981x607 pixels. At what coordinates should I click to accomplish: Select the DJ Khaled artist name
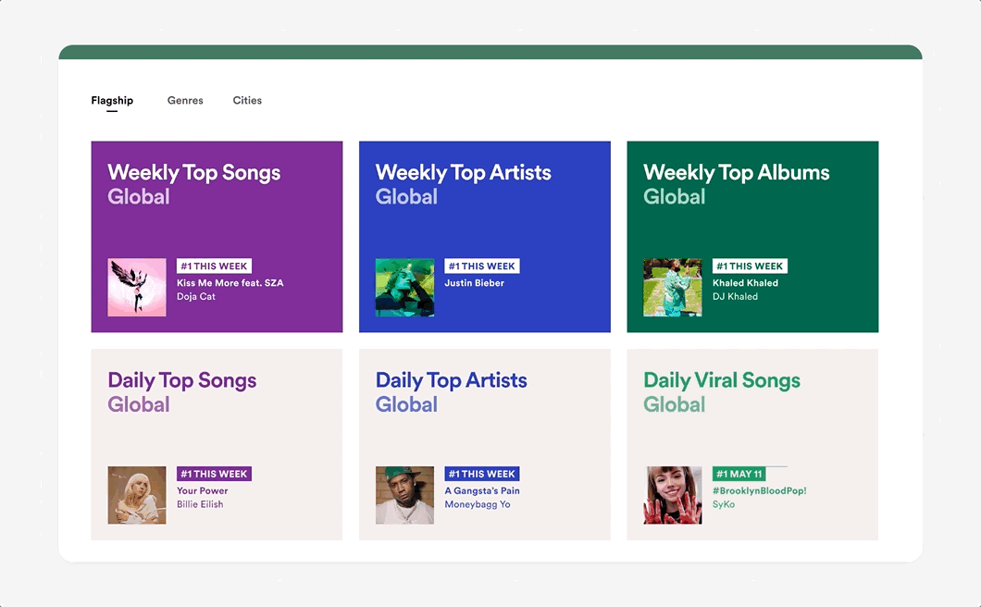pos(735,297)
